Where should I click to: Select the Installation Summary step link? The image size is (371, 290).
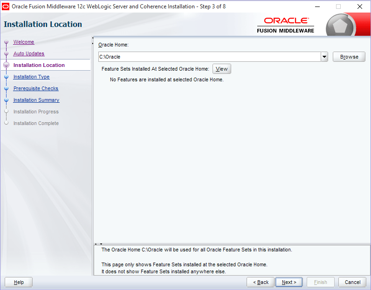coord(36,100)
